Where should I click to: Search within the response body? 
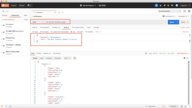coord(188,58)
